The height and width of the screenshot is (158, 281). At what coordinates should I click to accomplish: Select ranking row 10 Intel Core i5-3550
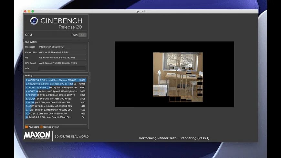point(56,114)
